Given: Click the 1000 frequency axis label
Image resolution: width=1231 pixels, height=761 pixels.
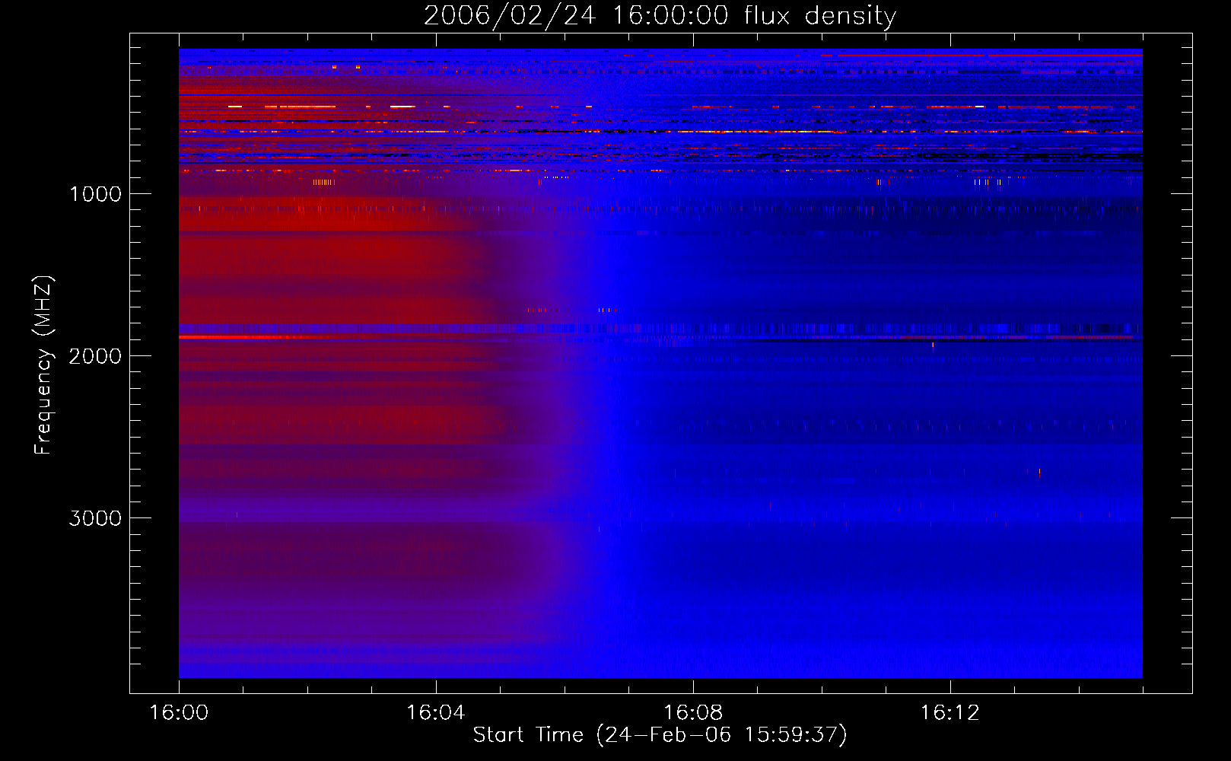Looking at the screenshot, I should click(x=95, y=194).
